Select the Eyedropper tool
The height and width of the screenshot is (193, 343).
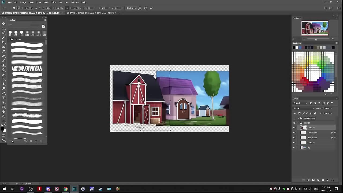point(3,51)
